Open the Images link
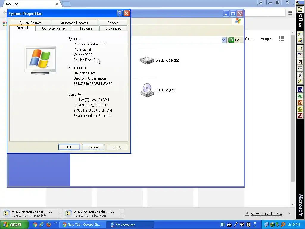This screenshot has width=305, height=229. click(x=266, y=39)
